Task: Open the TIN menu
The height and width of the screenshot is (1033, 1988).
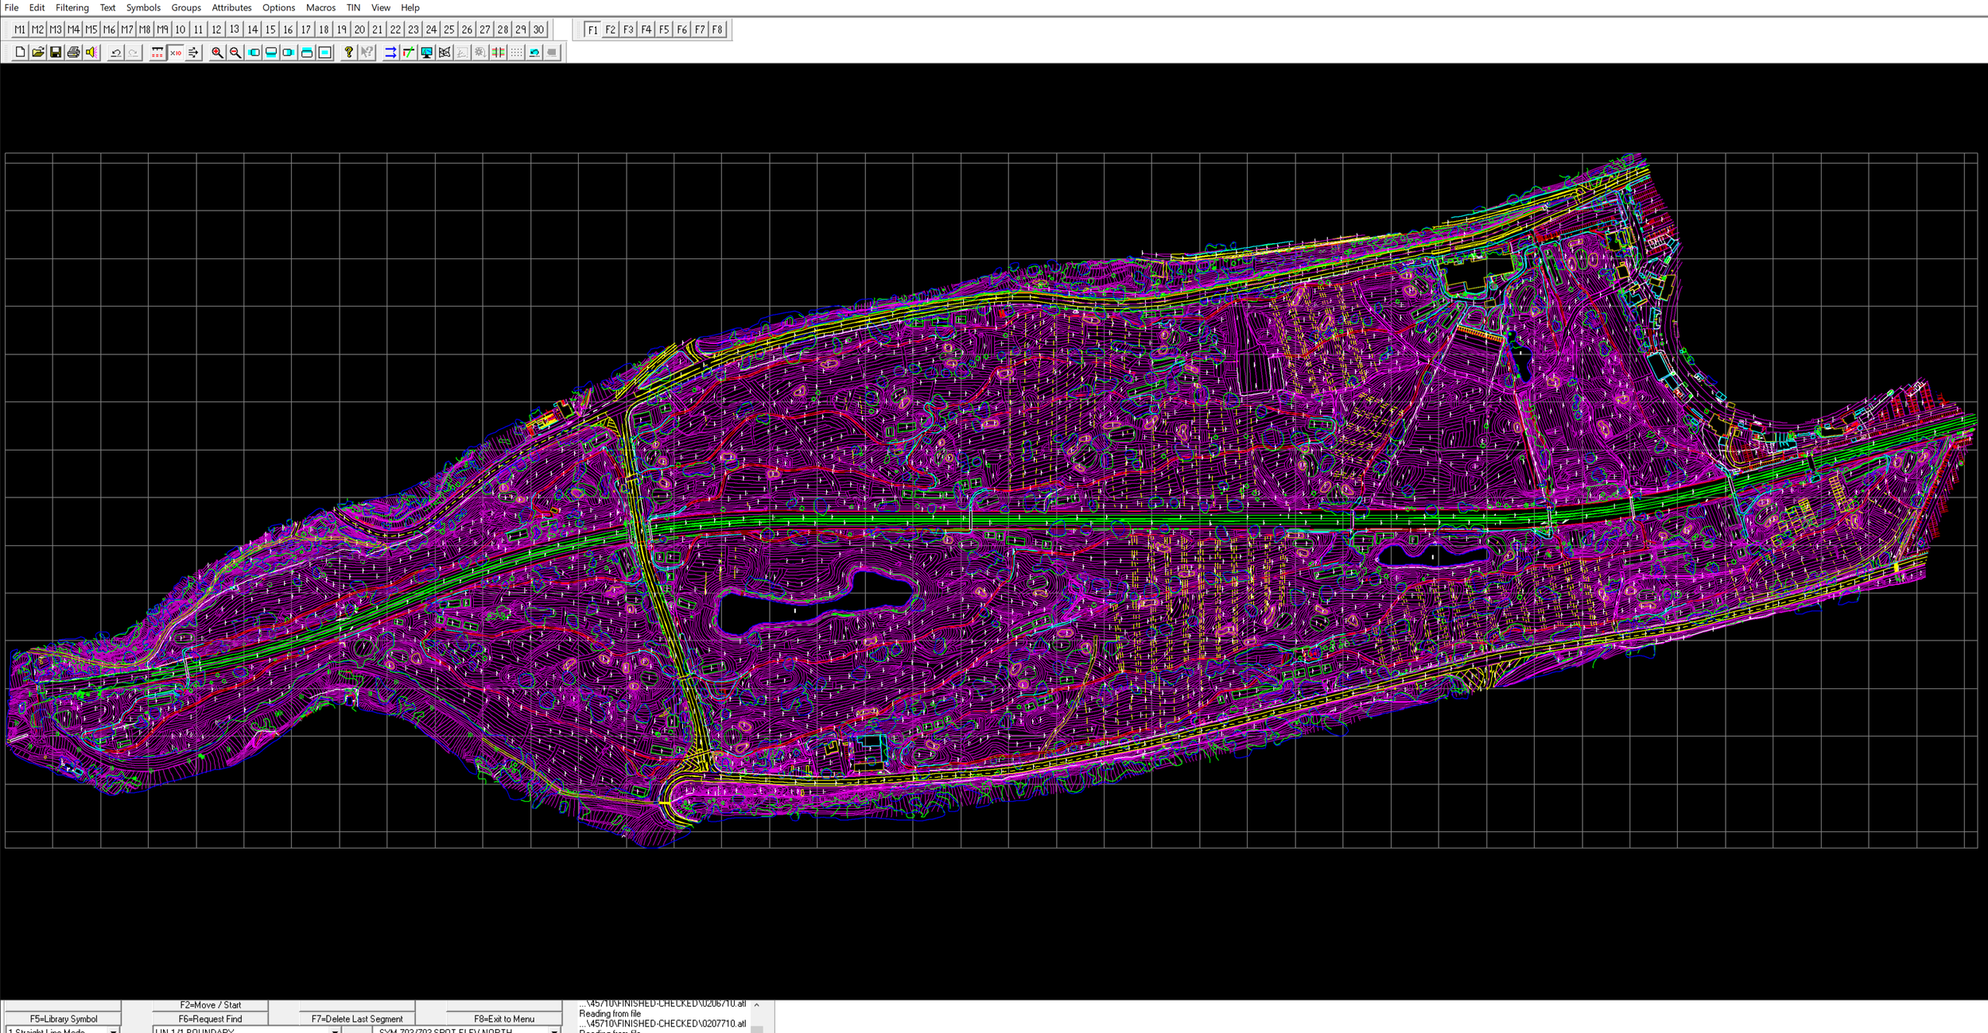Action: pos(353,8)
